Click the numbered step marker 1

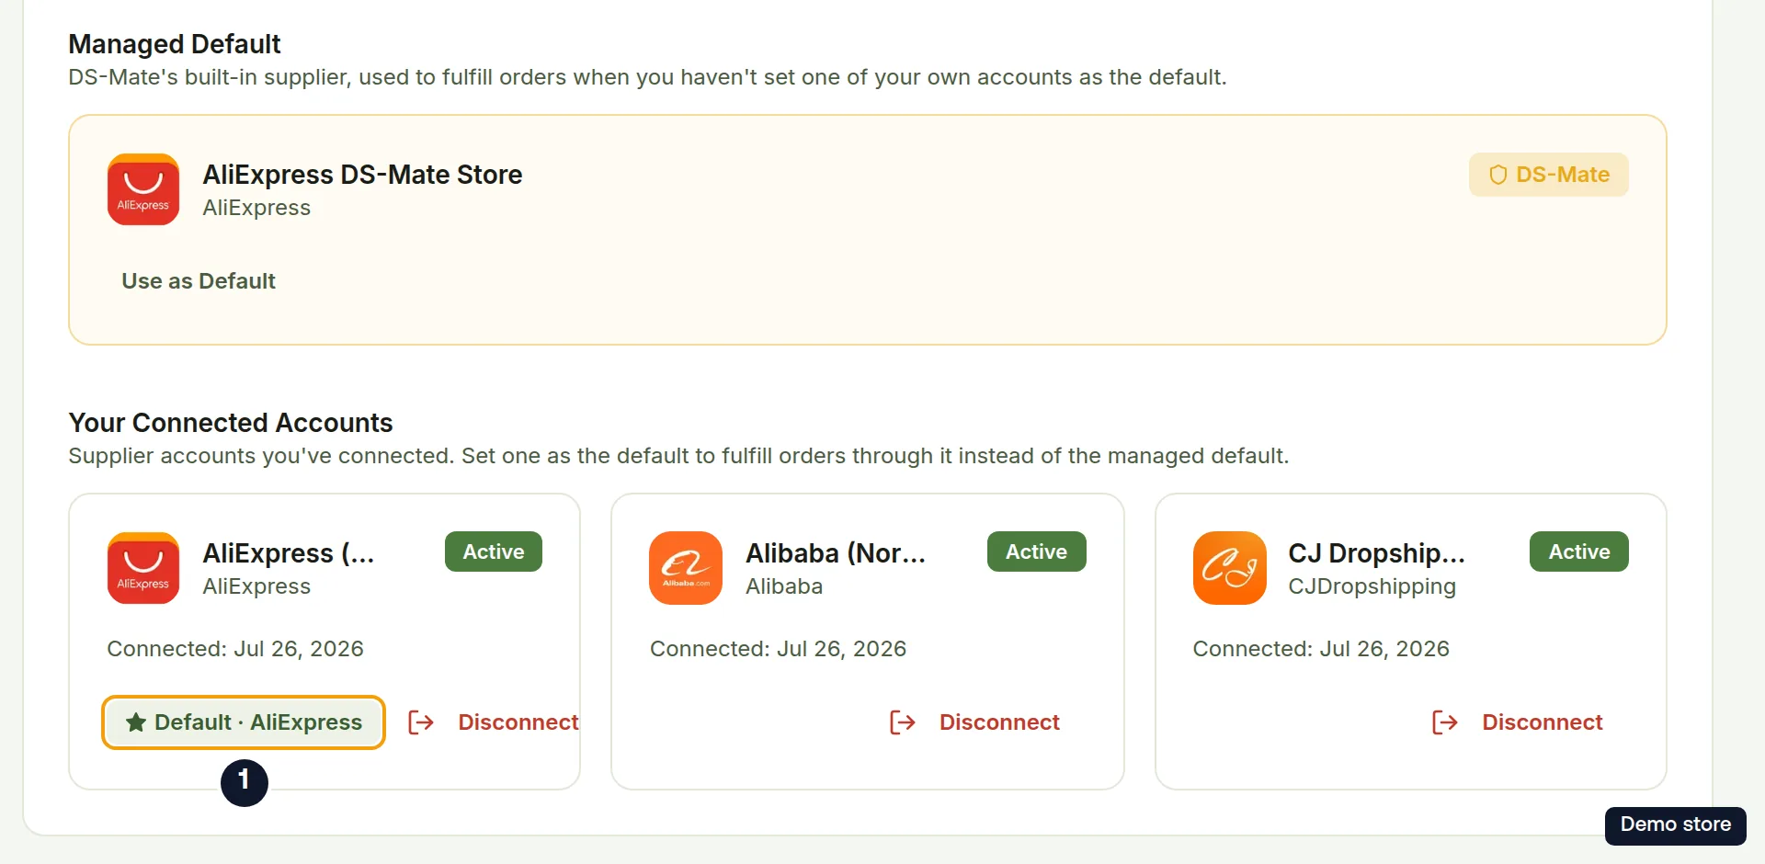[x=245, y=783]
